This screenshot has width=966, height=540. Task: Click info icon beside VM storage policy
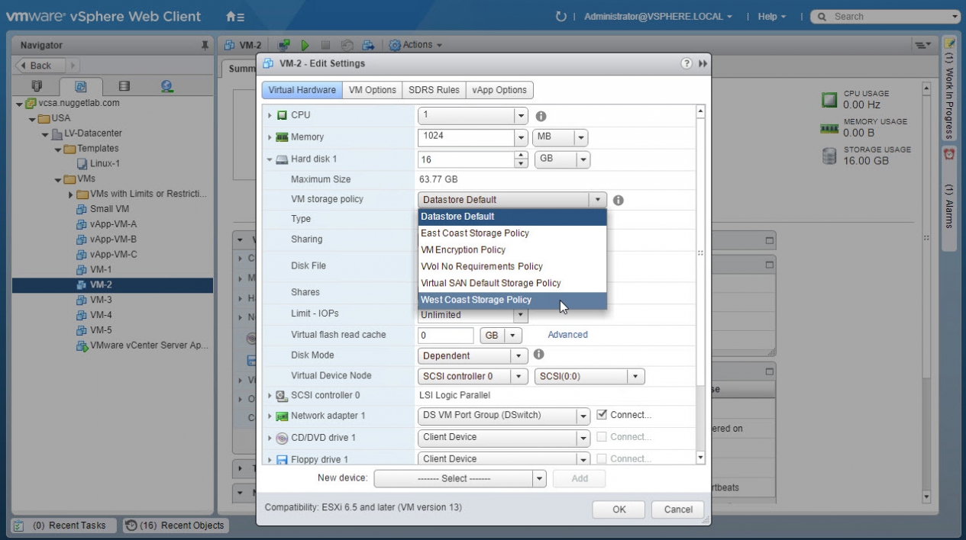619,200
